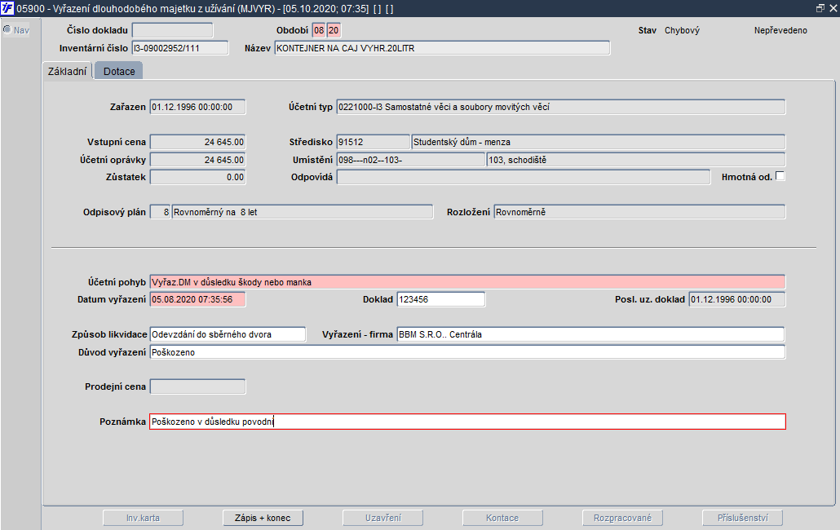
Task: Click the Vstupní cena field
Action: [197, 142]
